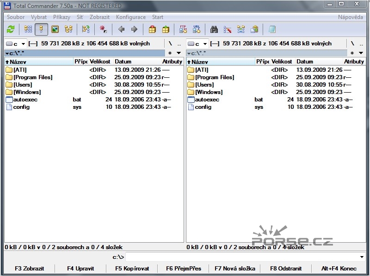
Task: Open the Notepad icon in toolbar
Action: [272, 29]
